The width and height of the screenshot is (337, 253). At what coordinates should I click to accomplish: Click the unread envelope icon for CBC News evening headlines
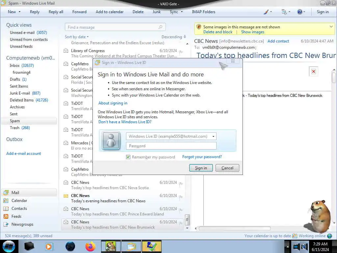66,196
